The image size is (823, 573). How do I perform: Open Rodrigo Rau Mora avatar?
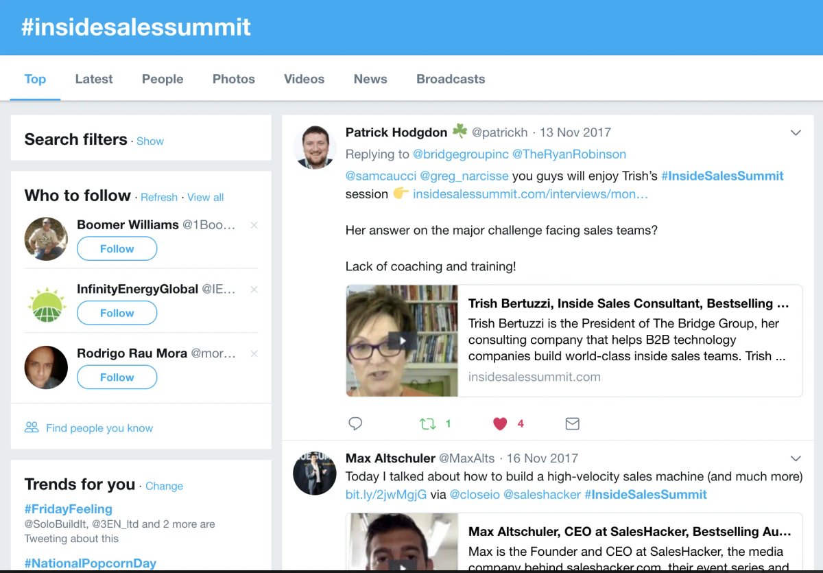tap(46, 367)
